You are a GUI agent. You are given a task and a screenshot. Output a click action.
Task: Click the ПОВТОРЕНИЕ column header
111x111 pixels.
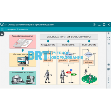[x=89, y=45]
